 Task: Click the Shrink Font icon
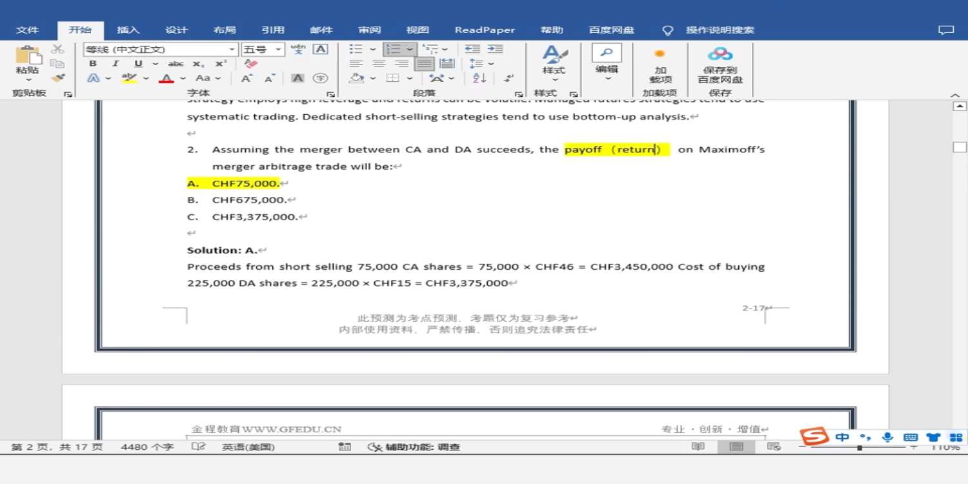pyautogui.click(x=270, y=78)
